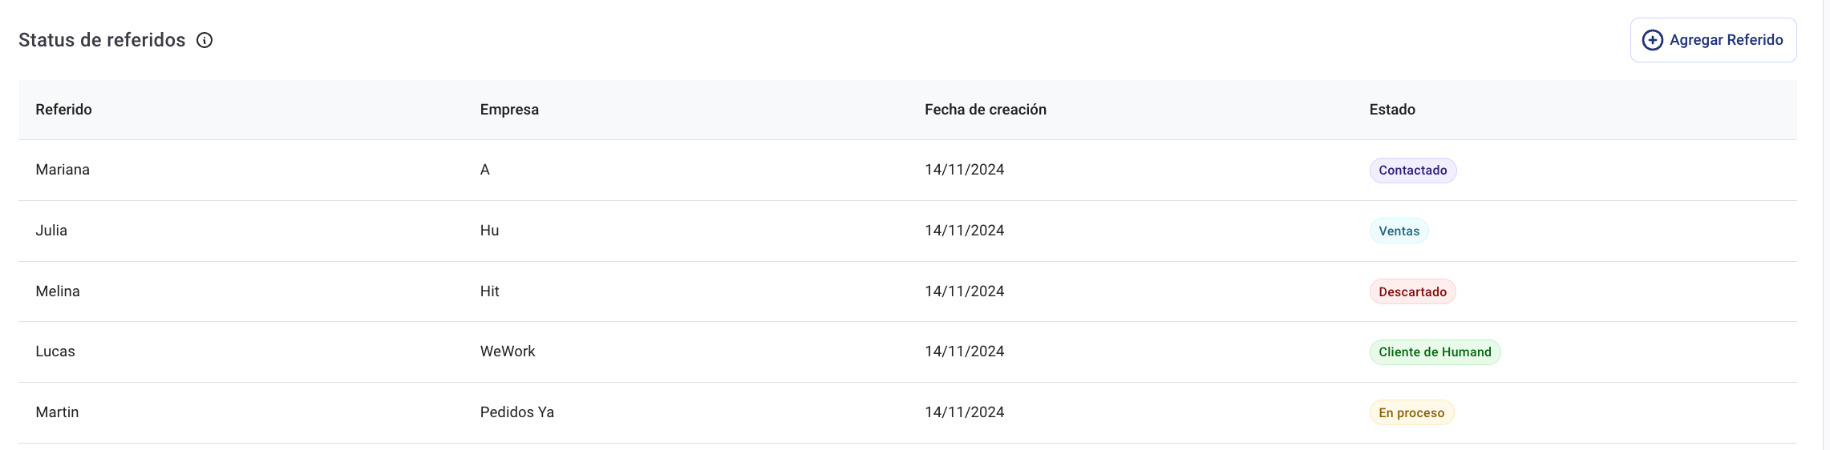The width and height of the screenshot is (1830, 450).
Task: Click the plus icon in Agregar Referido
Action: click(1653, 40)
